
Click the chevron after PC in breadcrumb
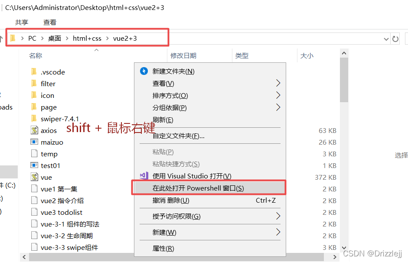[x=42, y=39]
